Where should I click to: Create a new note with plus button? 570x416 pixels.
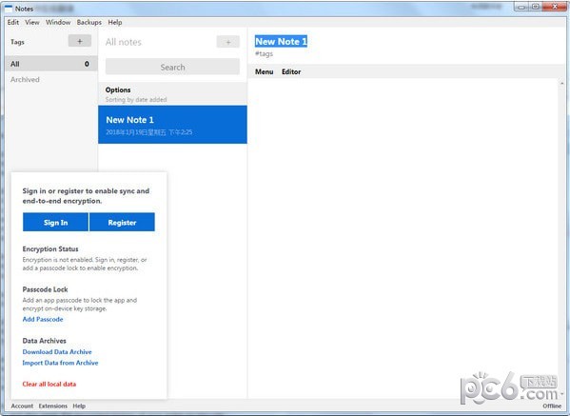click(x=228, y=42)
